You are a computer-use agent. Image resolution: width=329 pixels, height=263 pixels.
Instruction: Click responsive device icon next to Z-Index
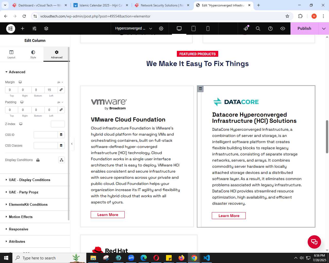pos(21,124)
